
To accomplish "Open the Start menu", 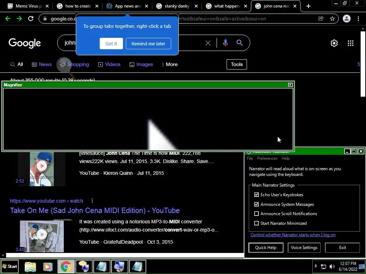I will pos(9,267).
